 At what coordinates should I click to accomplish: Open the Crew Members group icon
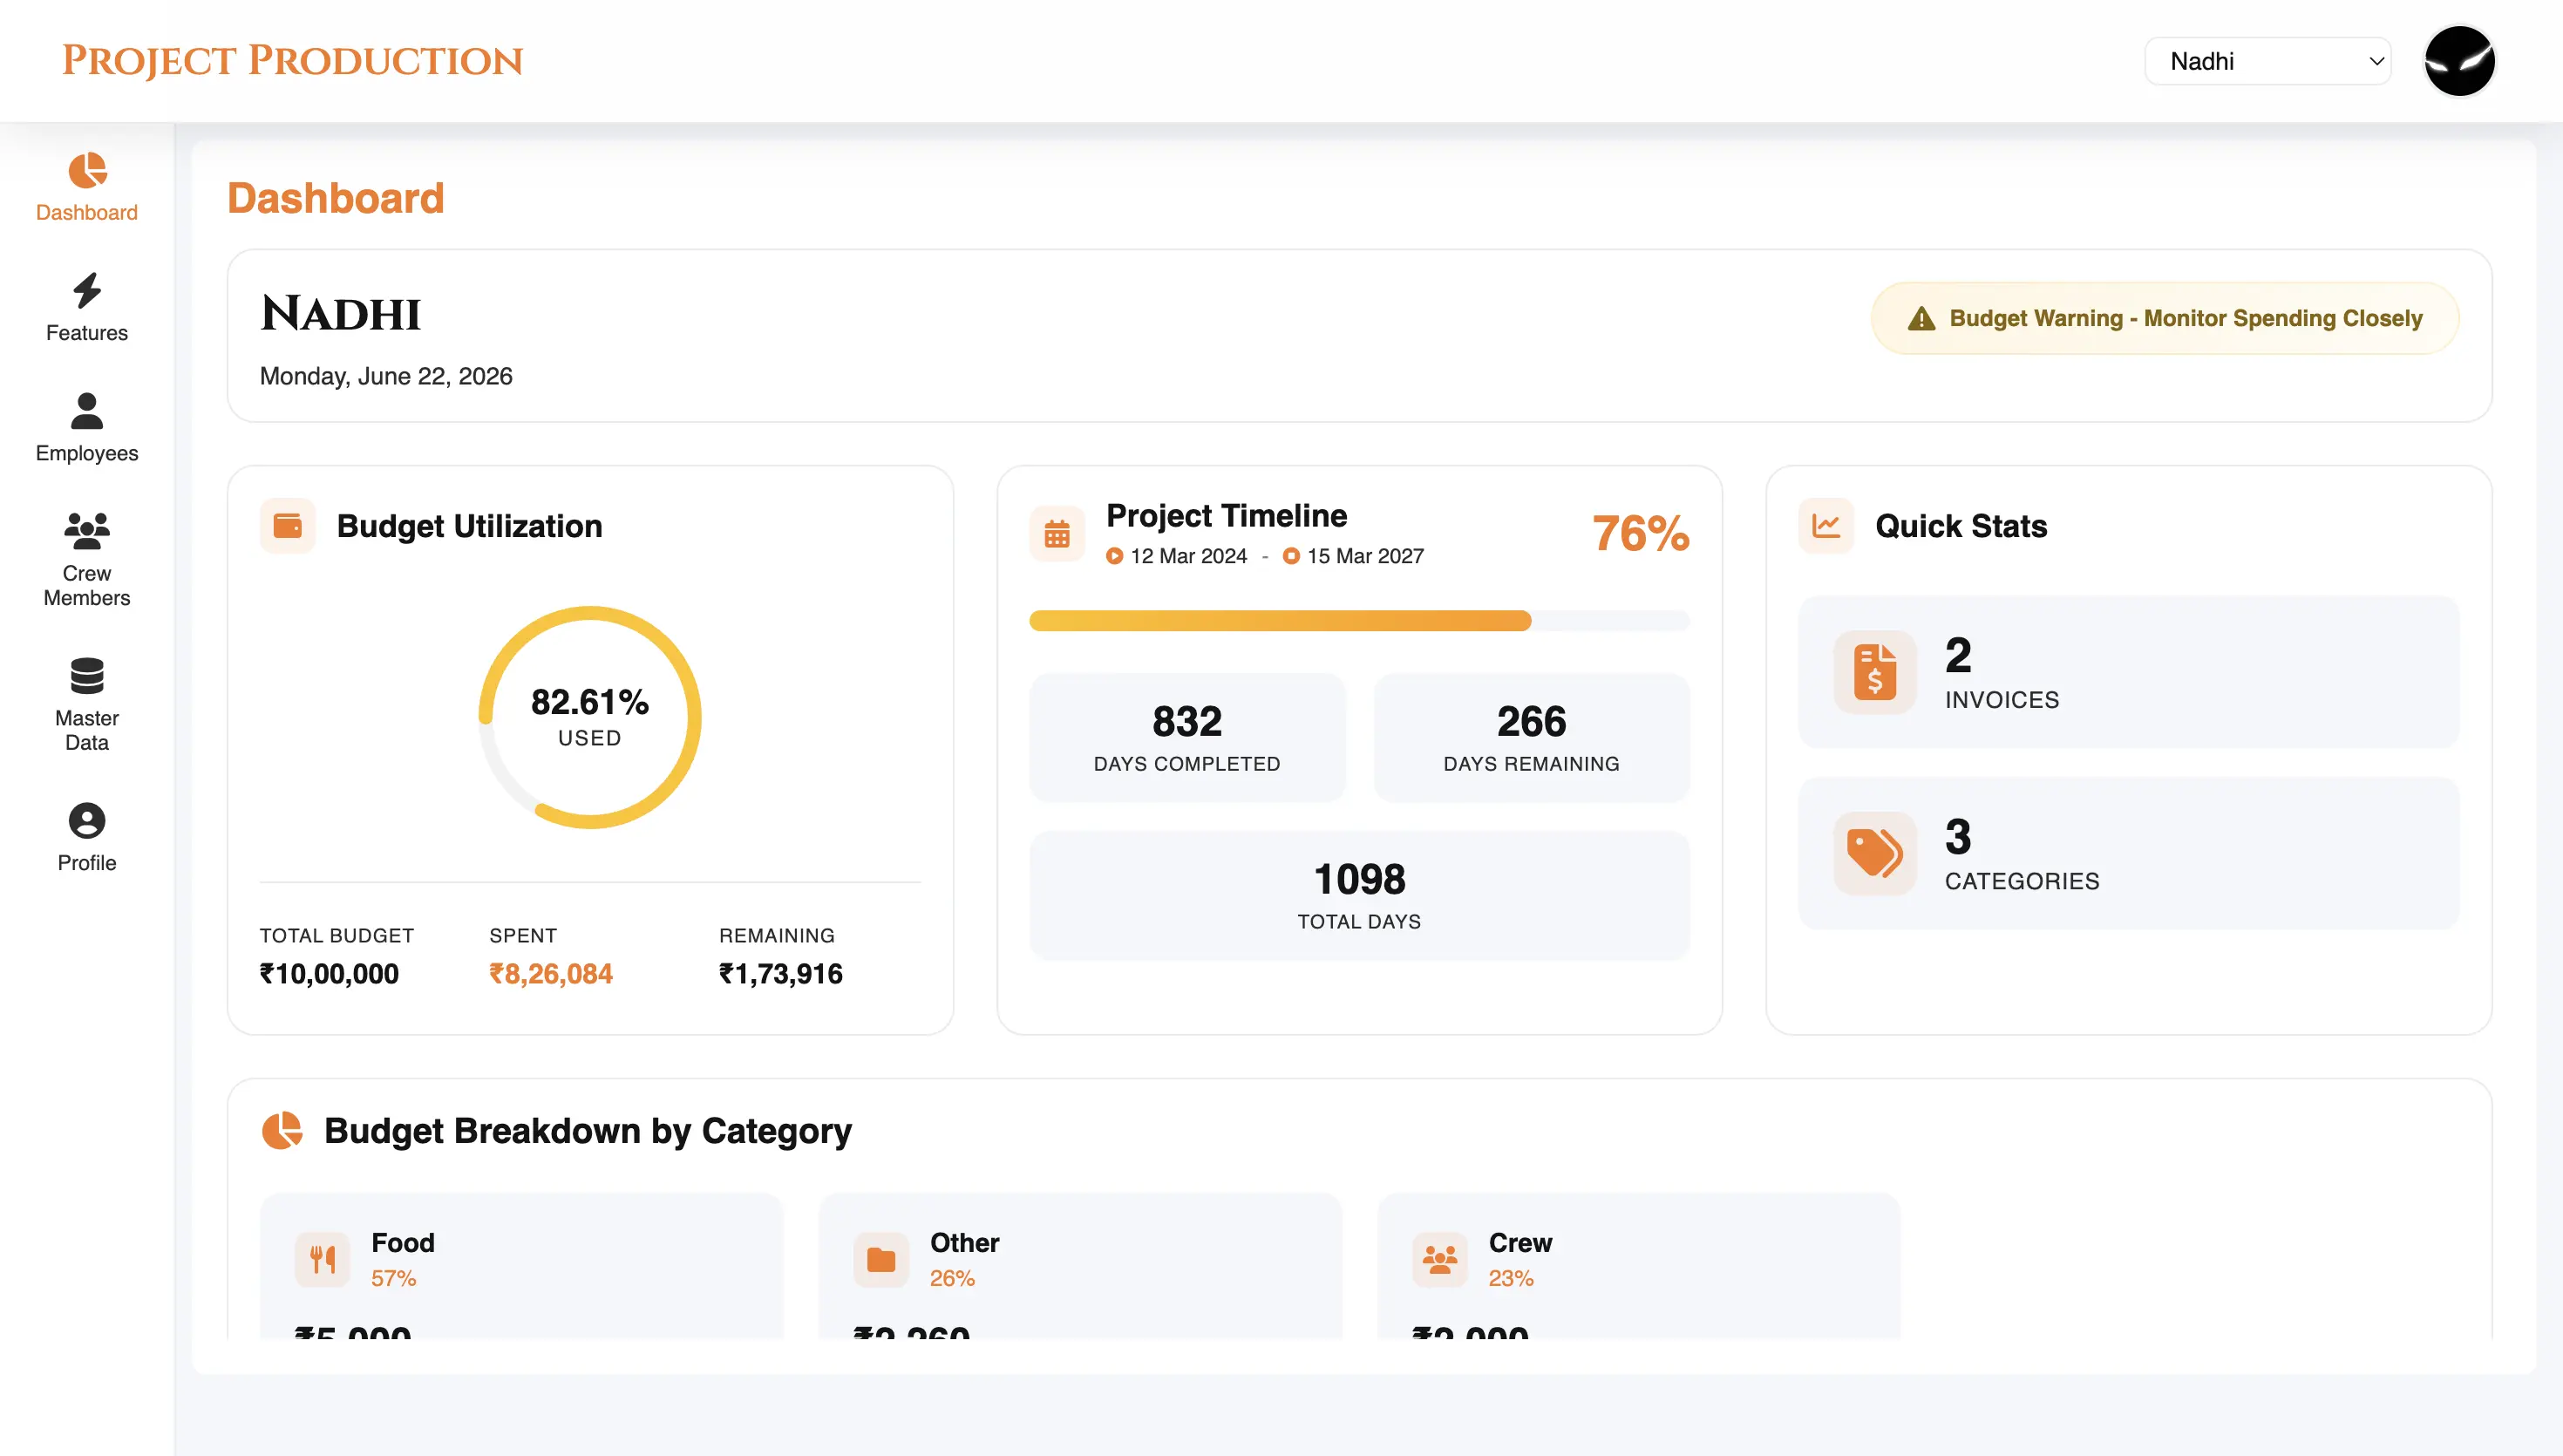point(87,531)
